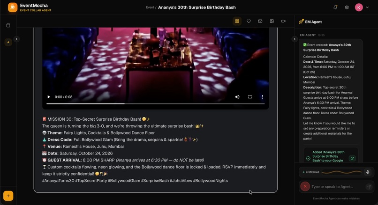The height and width of the screenshot is (205, 378).
Task: Click title Ananya's 30th Surprise Birthday Bash
Action: click(197, 7)
